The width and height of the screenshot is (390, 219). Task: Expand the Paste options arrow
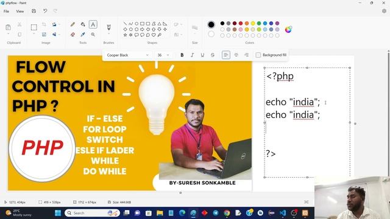pos(8,34)
